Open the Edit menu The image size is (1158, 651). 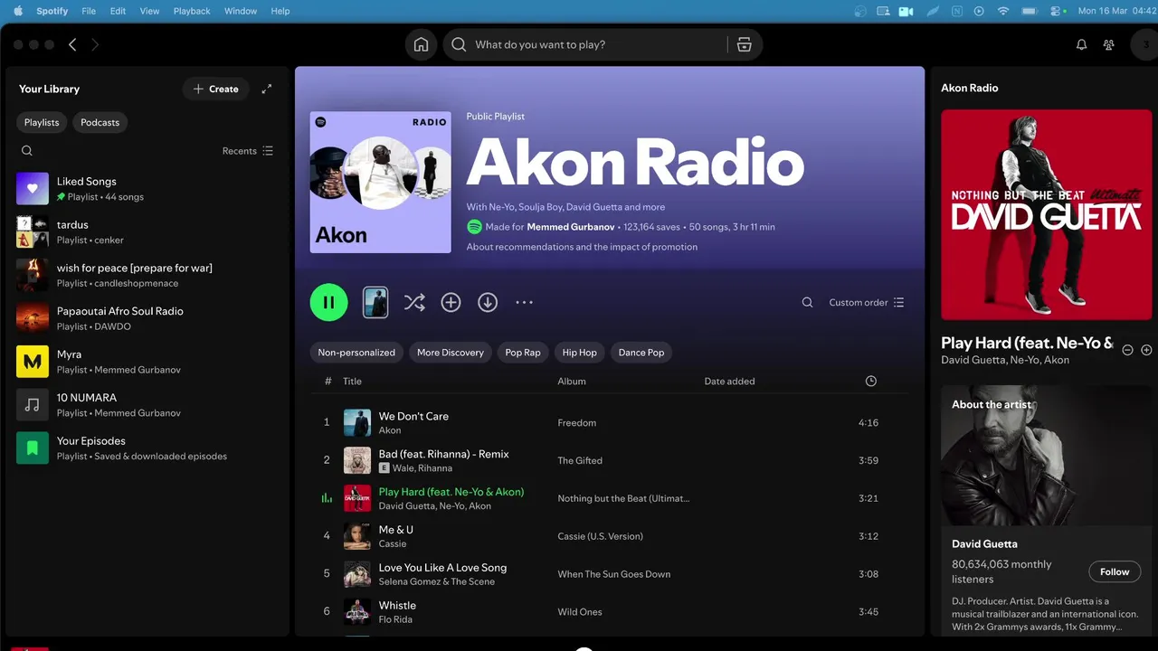pos(118,11)
